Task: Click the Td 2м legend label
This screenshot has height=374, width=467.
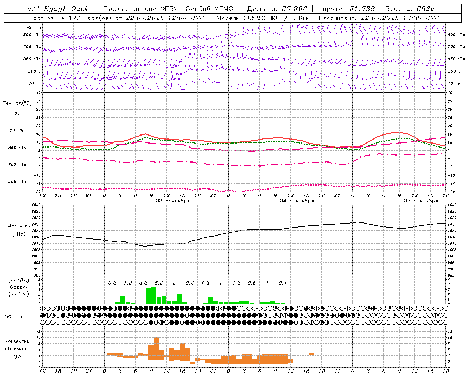Action: 17,131
